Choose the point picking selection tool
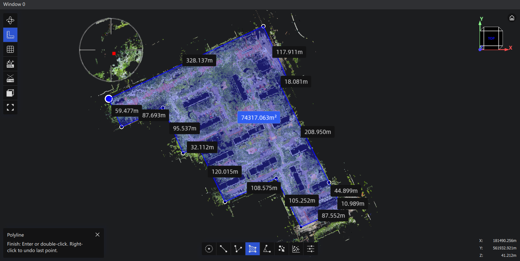The width and height of the screenshot is (520, 261). [x=281, y=249]
